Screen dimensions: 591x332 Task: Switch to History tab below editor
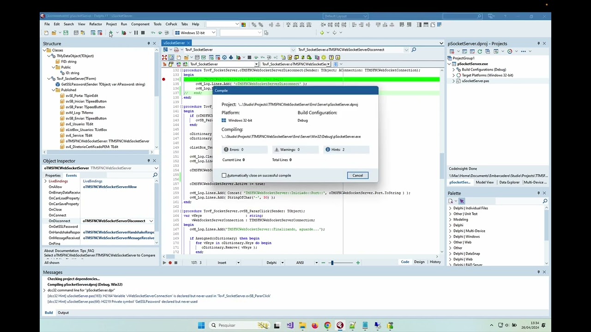(x=435, y=262)
